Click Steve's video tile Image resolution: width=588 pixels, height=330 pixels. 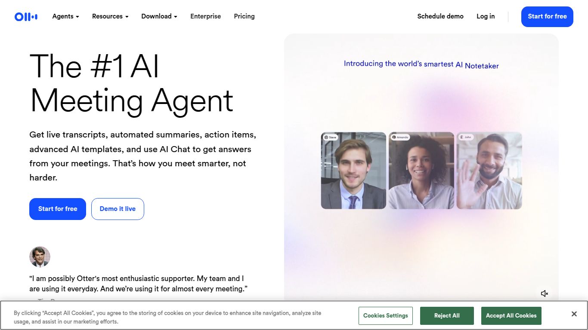(x=353, y=171)
